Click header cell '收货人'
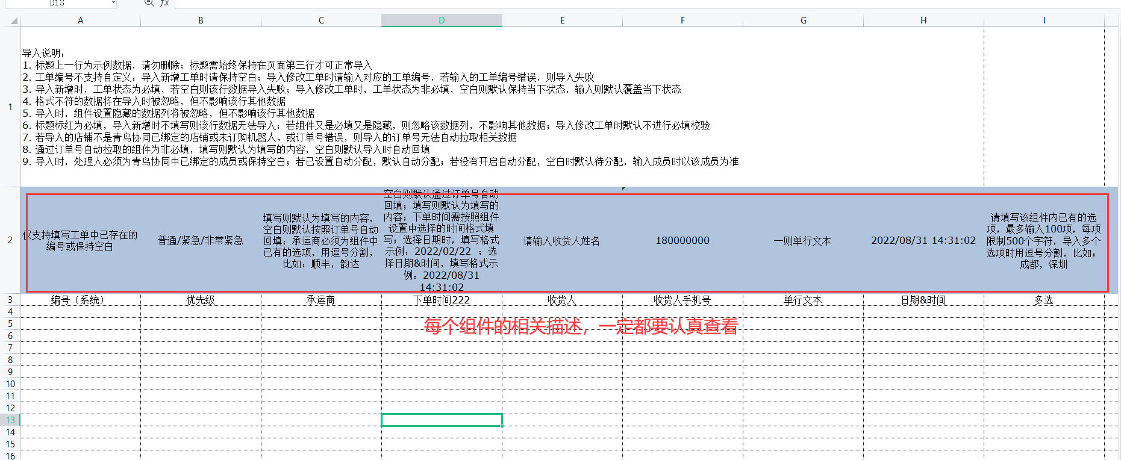This screenshot has height=460, width=1121. point(562,300)
